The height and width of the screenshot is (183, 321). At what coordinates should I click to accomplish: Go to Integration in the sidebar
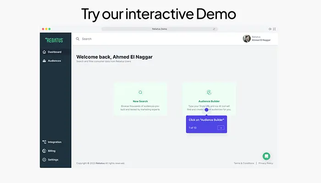pyautogui.click(x=55, y=142)
